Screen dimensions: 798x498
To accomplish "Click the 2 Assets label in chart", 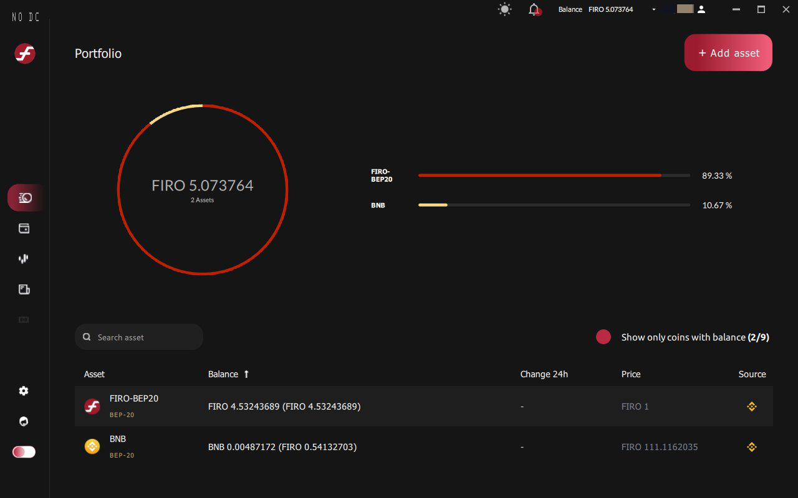I will [203, 200].
